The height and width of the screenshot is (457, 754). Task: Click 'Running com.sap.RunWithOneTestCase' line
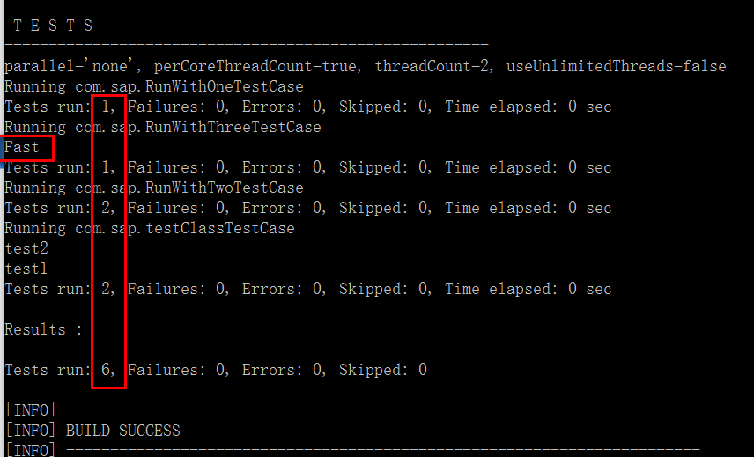[x=154, y=86]
